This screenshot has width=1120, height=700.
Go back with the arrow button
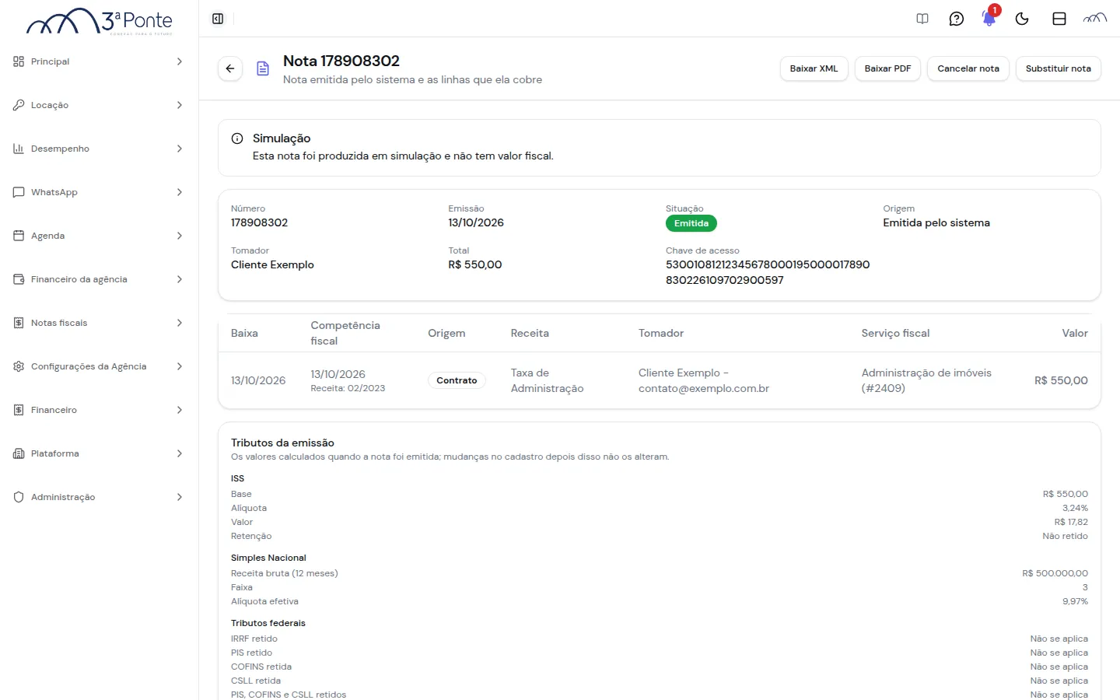click(230, 68)
